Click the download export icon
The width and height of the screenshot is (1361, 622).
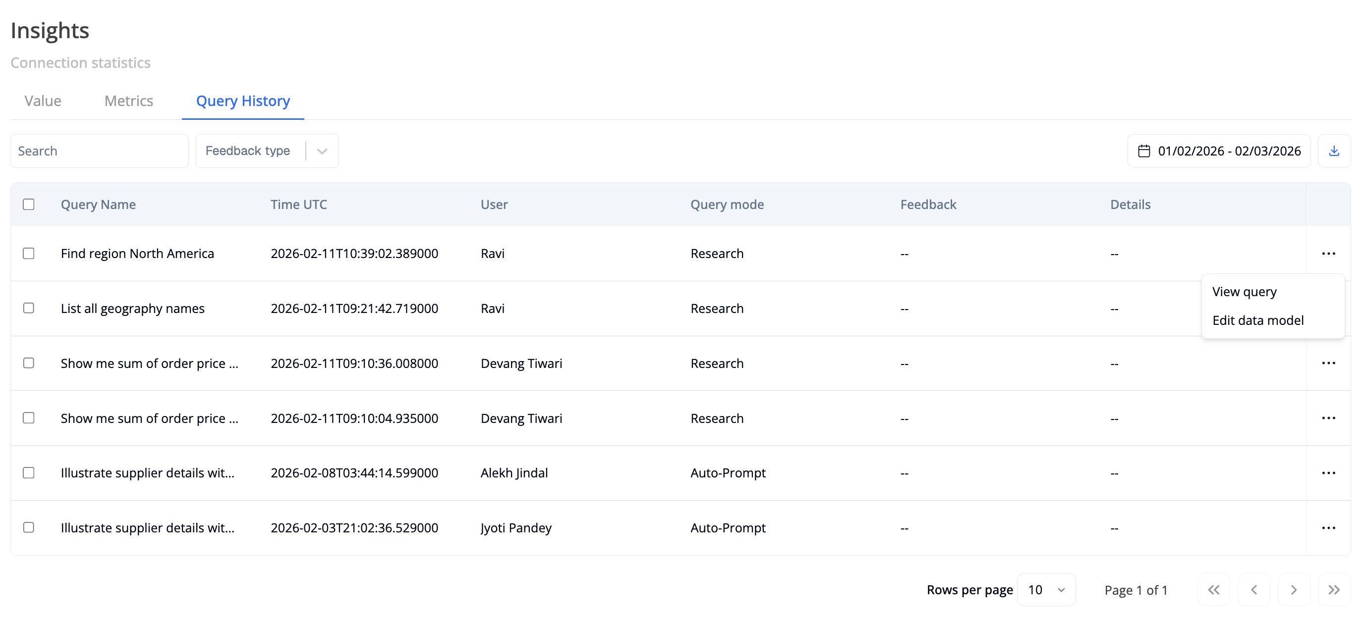1335,151
